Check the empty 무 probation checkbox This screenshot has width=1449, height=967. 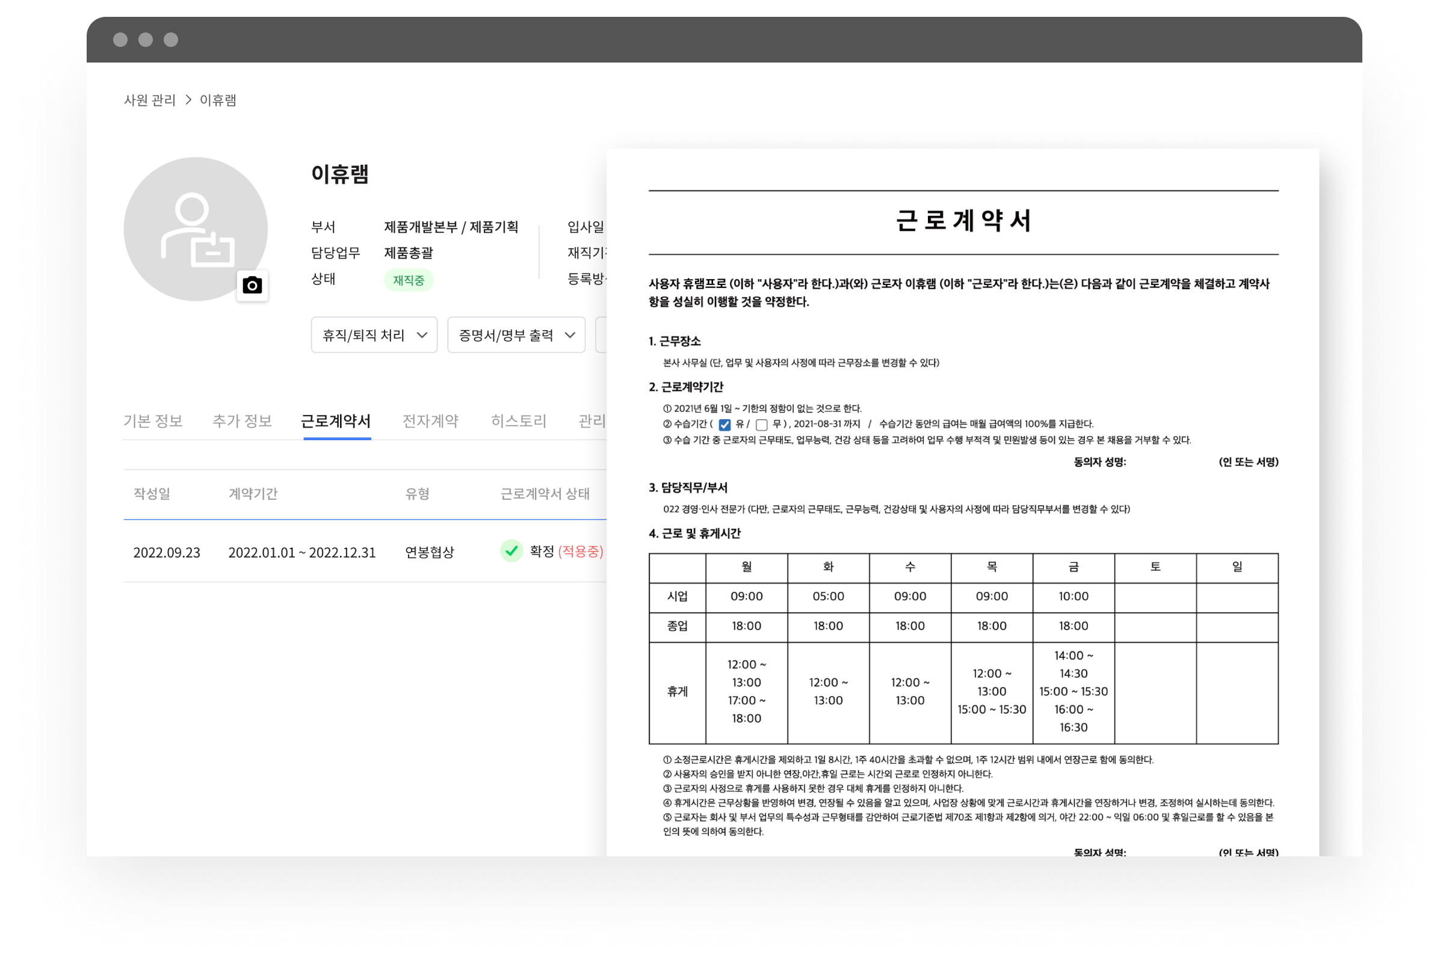(762, 425)
